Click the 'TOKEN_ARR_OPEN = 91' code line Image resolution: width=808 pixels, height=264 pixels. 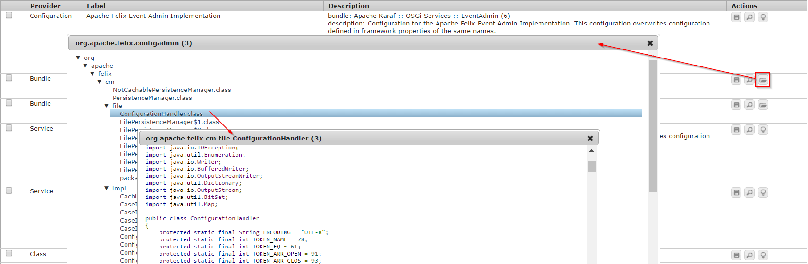240,254
